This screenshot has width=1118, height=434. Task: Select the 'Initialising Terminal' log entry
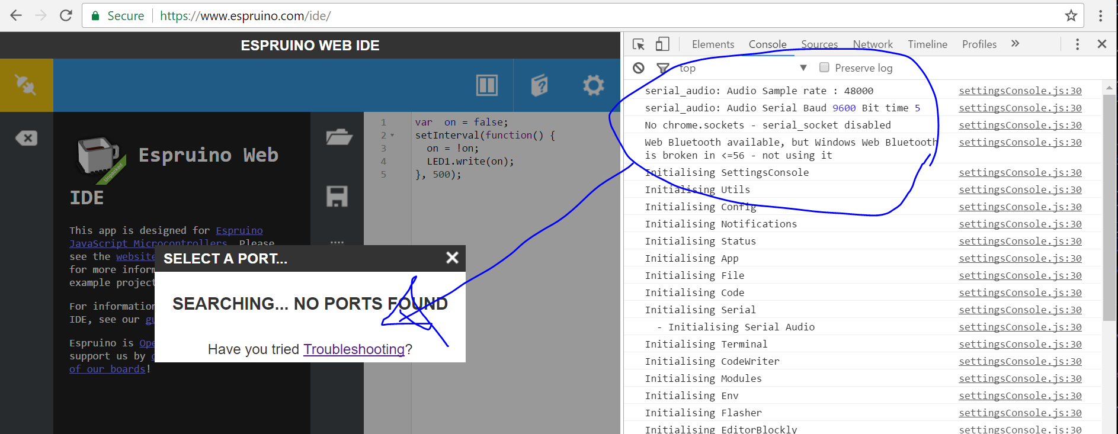706,344
